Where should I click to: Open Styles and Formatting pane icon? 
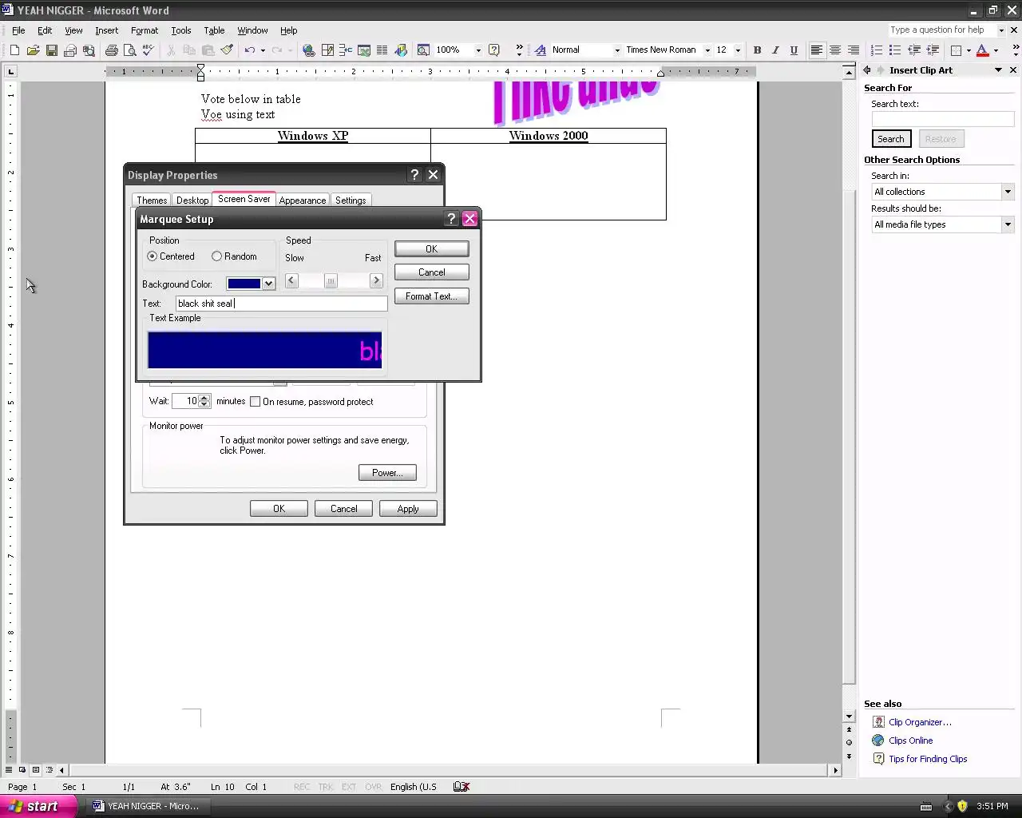(540, 50)
